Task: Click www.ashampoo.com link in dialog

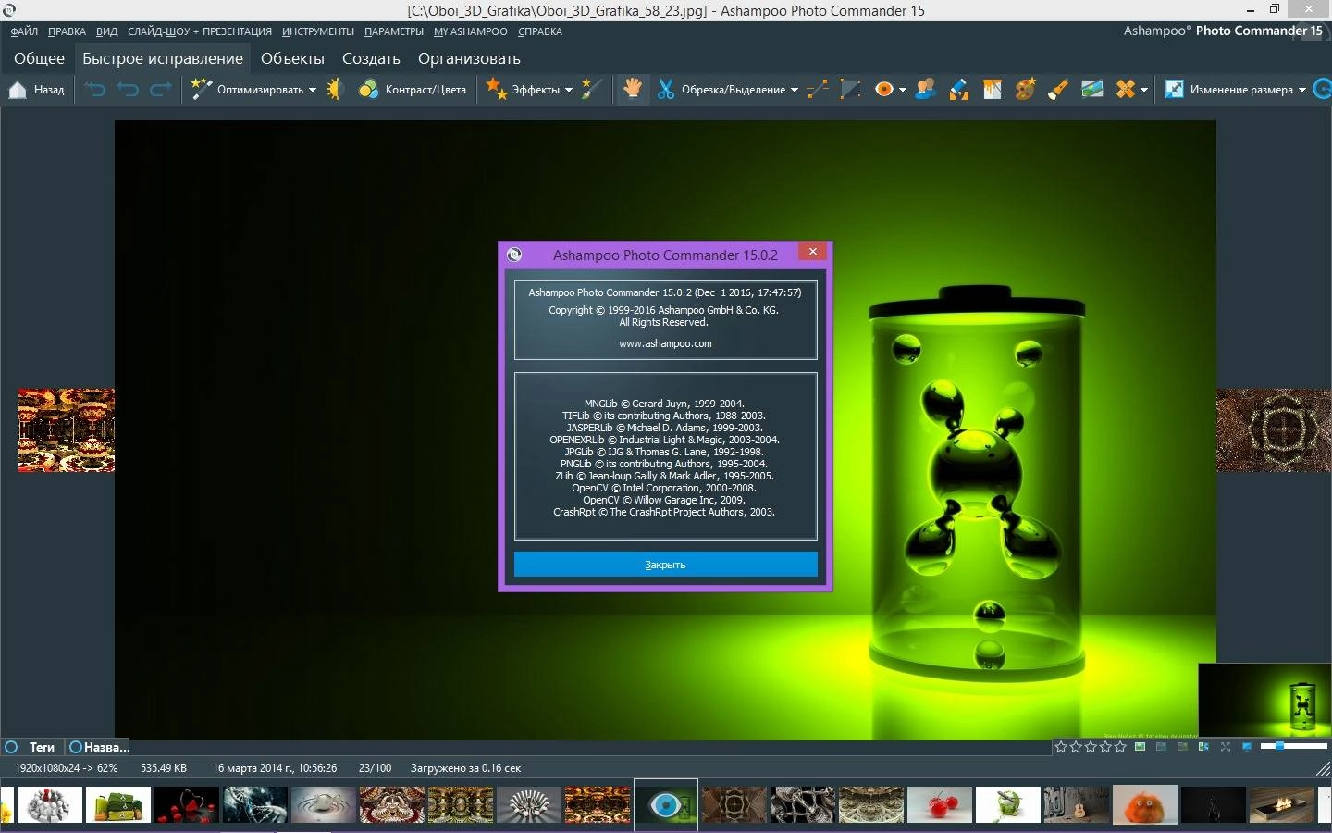Action: pyautogui.click(x=665, y=343)
